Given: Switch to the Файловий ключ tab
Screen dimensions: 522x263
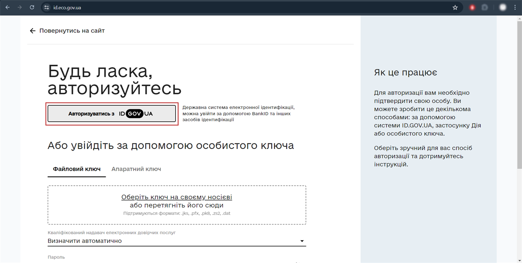Looking at the screenshot, I should [x=77, y=169].
